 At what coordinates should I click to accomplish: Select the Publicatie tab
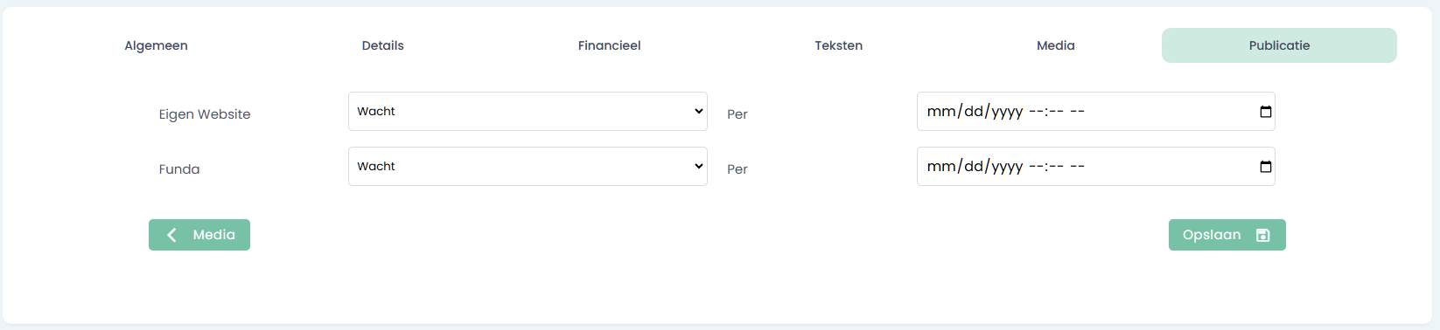1279,45
